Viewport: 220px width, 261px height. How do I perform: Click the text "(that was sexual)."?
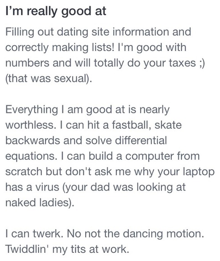pyautogui.click(x=49, y=79)
